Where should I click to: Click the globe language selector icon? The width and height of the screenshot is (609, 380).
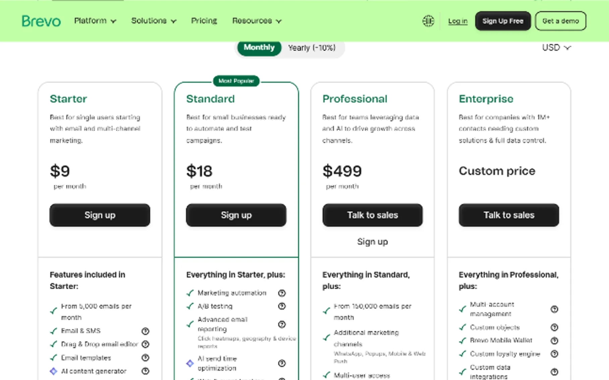click(x=428, y=21)
